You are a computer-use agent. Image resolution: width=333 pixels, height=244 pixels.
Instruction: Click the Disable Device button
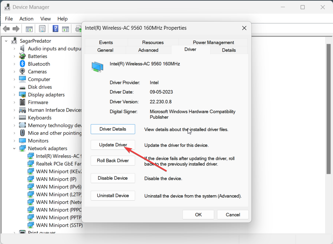tap(113, 178)
